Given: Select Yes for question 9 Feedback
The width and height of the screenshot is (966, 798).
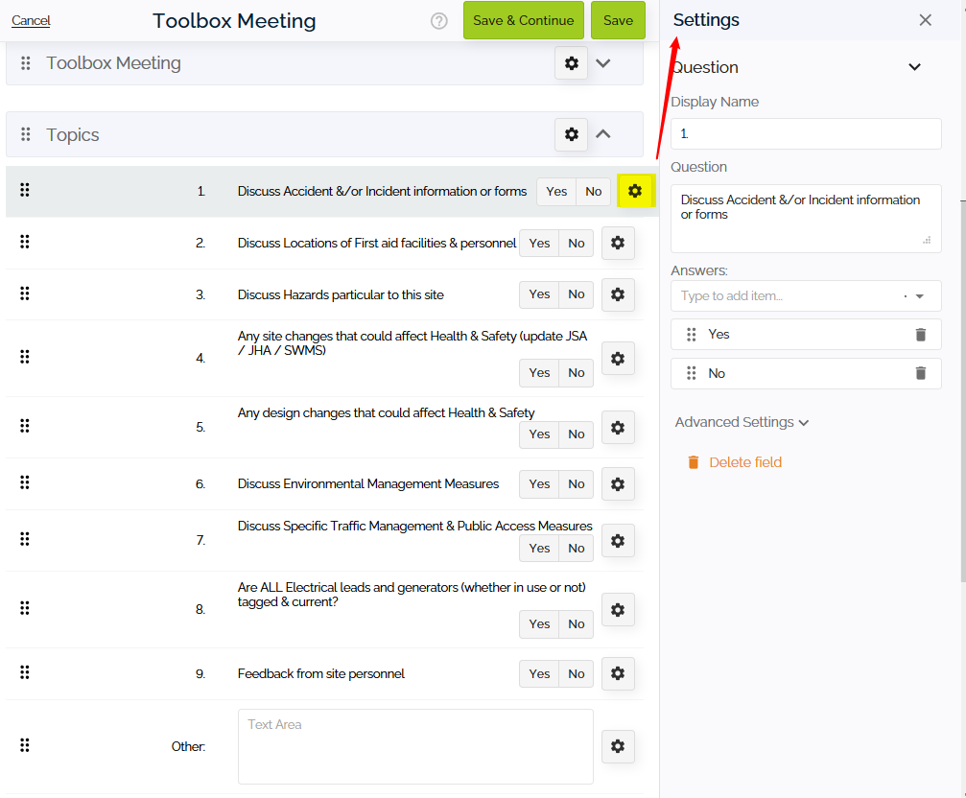Looking at the screenshot, I should (539, 673).
